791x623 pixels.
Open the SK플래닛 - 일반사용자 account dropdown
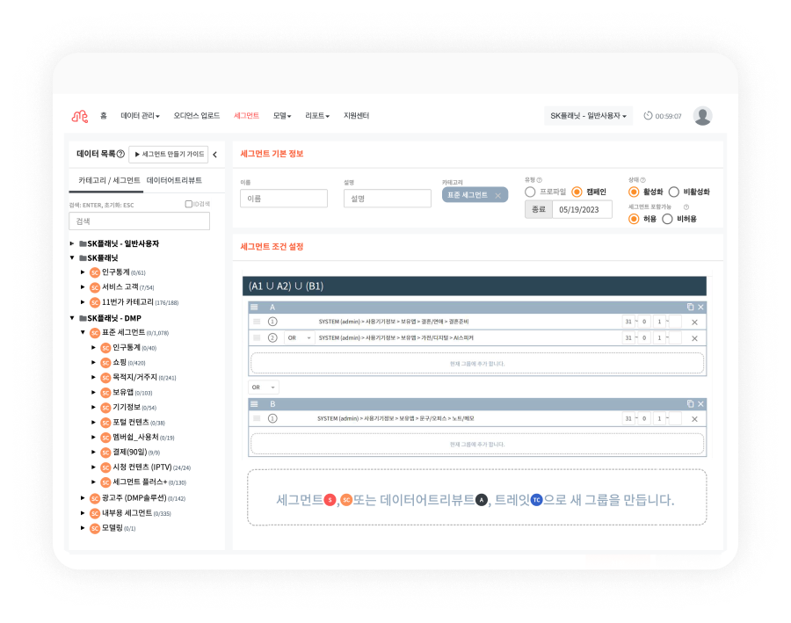[589, 116]
